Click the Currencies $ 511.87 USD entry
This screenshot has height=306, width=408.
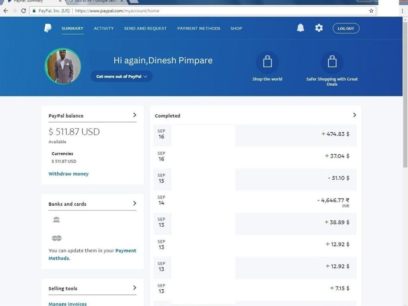pyautogui.click(x=64, y=161)
